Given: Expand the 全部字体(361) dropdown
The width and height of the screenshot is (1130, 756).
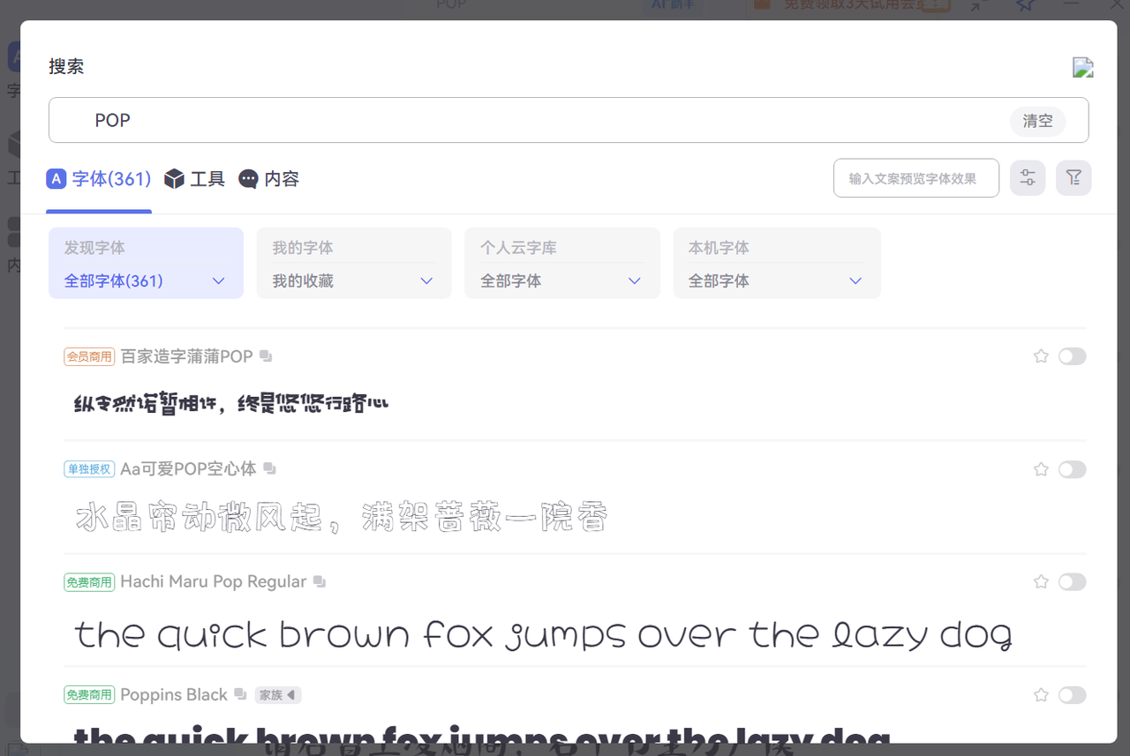Looking at the screenshot, I should pos(146,281).
